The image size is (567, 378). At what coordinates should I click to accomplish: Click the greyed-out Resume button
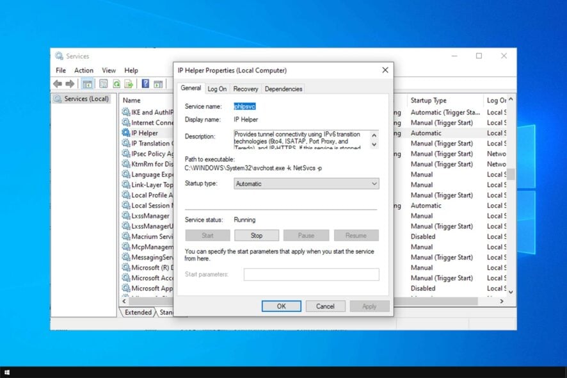click(356, 235)
